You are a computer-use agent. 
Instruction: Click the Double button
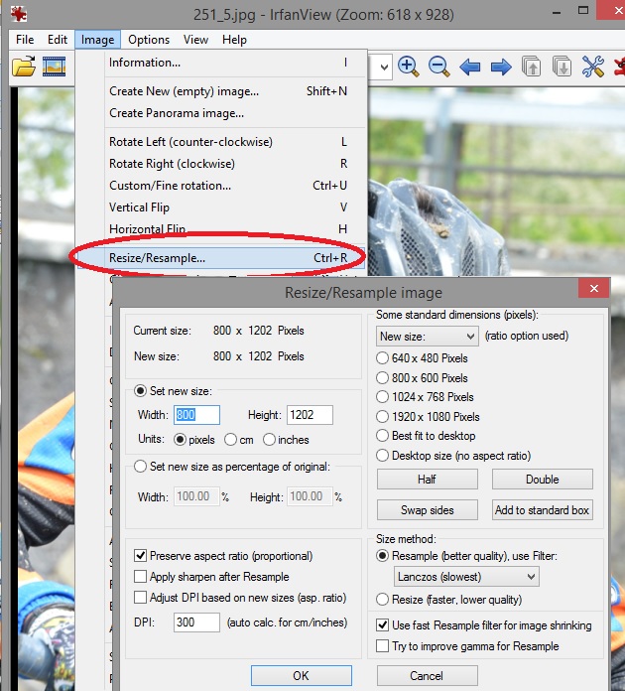click(x=543, y=479)
